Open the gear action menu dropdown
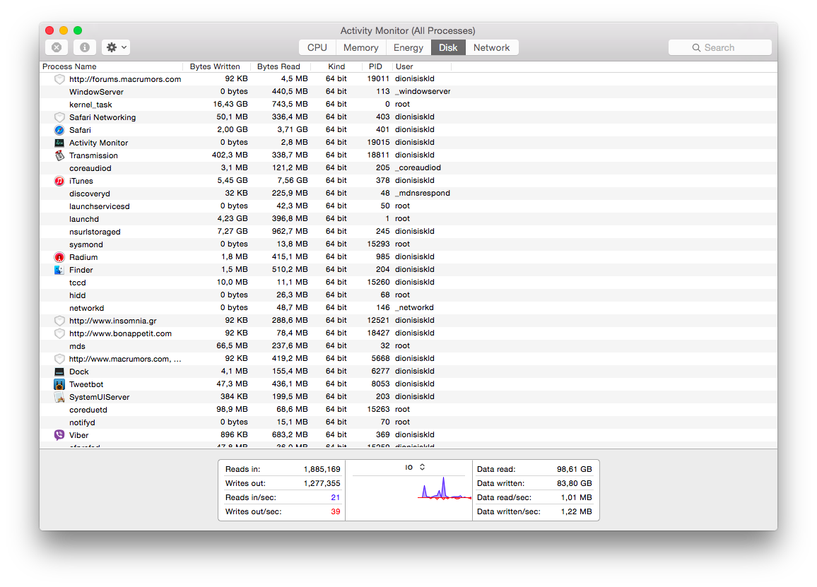This screenshot has width=817, height=587. click(x=116, y=47)
